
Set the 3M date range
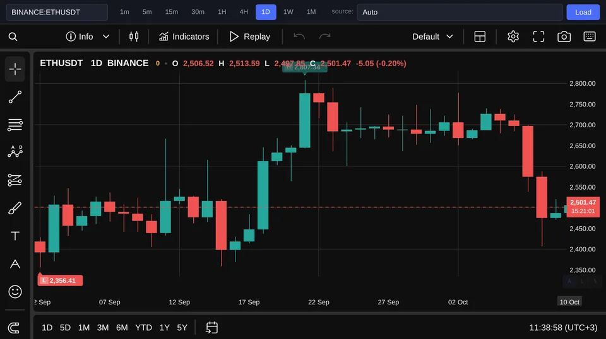(x=102, y=328)
